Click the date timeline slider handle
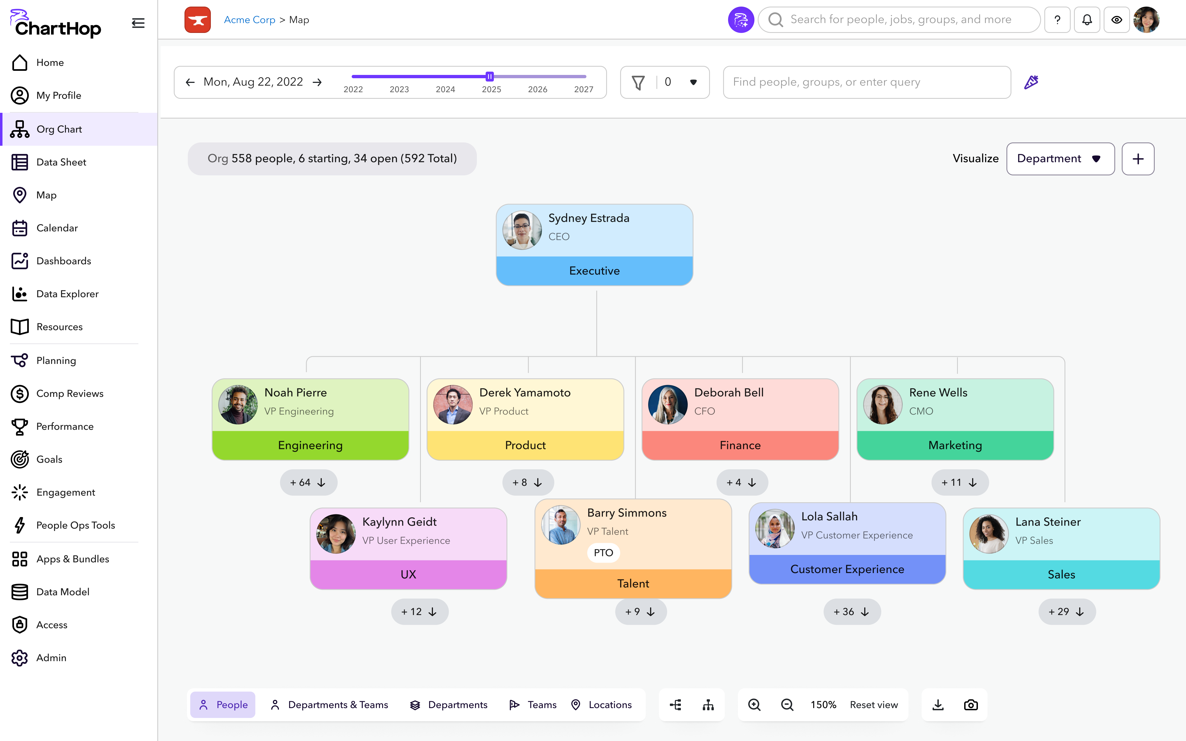 point(489,77)
